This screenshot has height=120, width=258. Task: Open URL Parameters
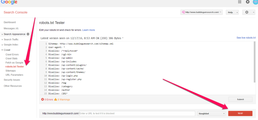(x=14, y=75)
